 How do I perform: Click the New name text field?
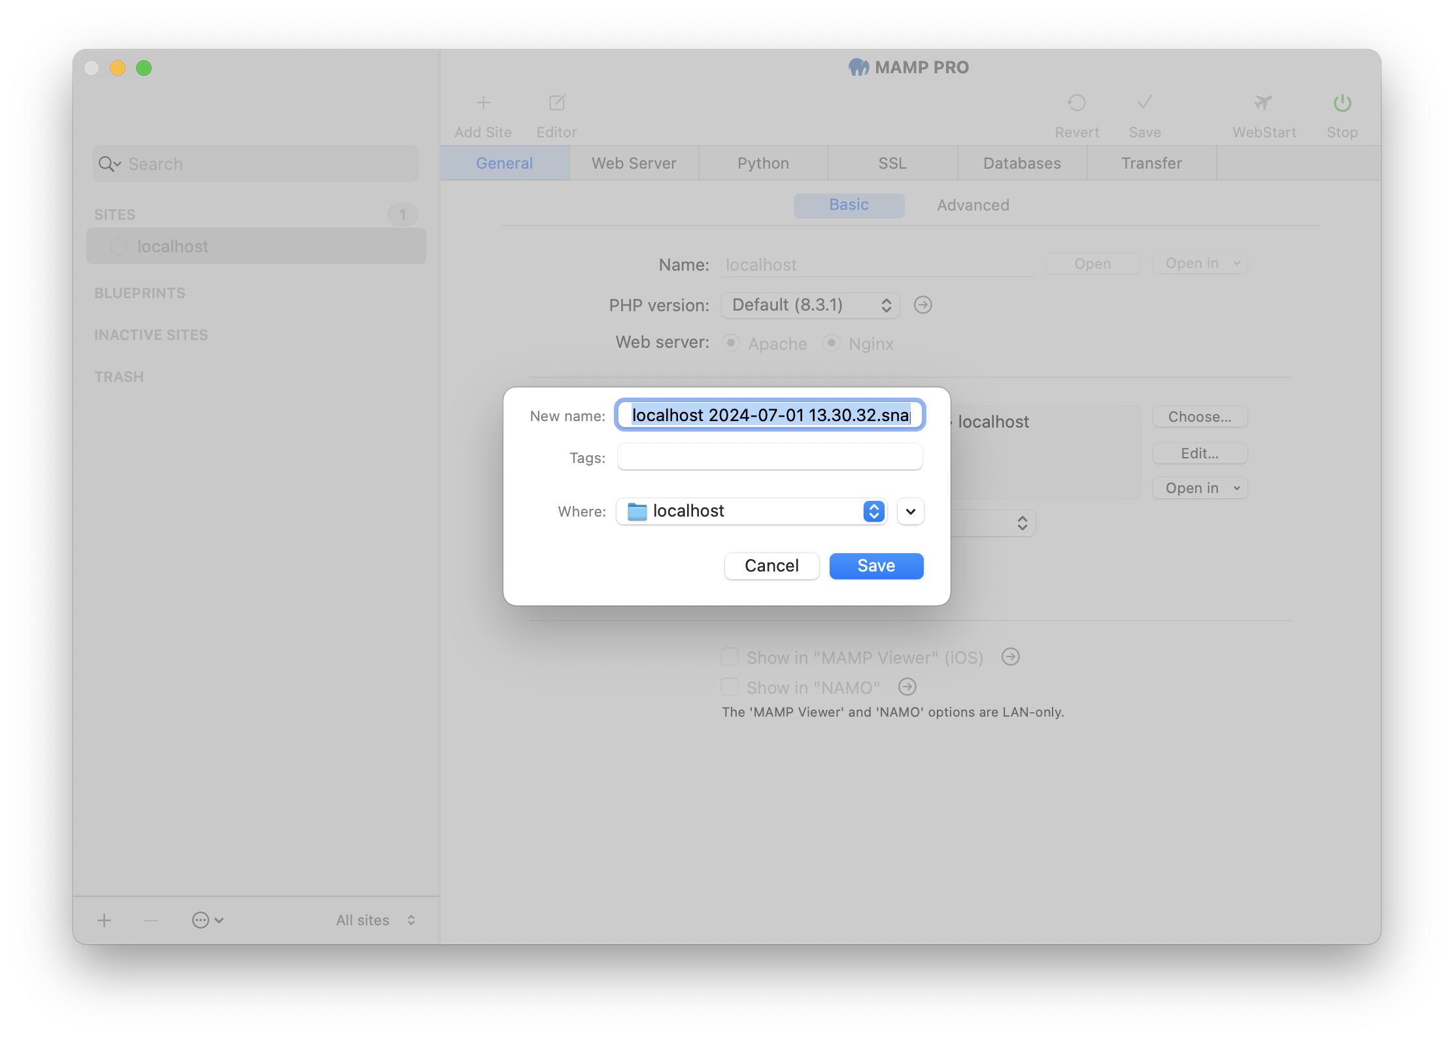click(x=770, y=415)
